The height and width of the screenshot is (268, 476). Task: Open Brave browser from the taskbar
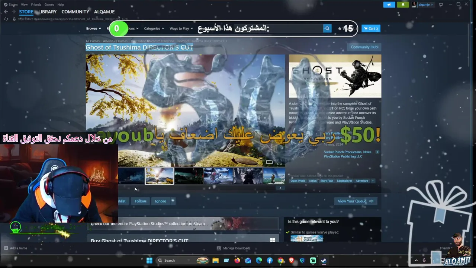(x=291, y=261)
